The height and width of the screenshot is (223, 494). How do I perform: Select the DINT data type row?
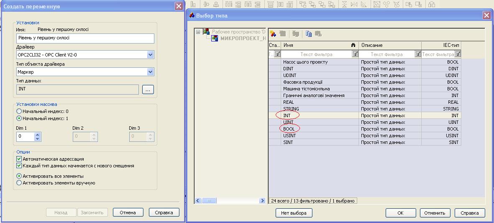click(365, 69)
